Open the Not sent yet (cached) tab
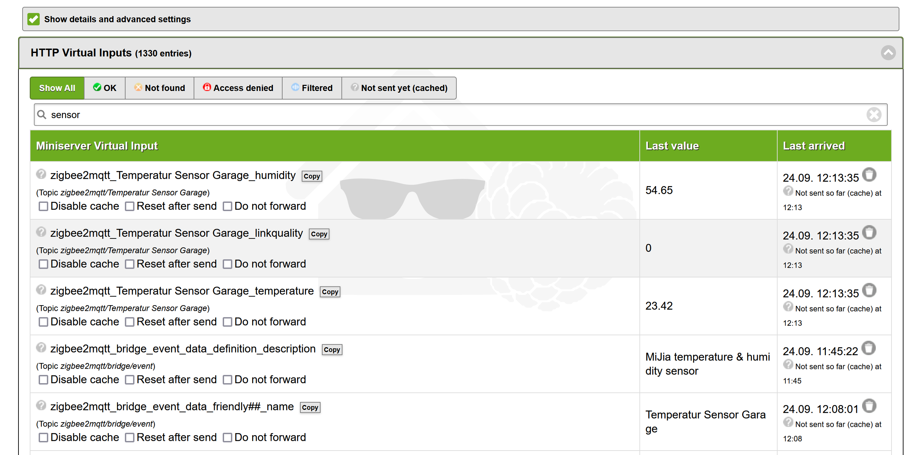Viewport: 910px width, 455px height. 399,88
